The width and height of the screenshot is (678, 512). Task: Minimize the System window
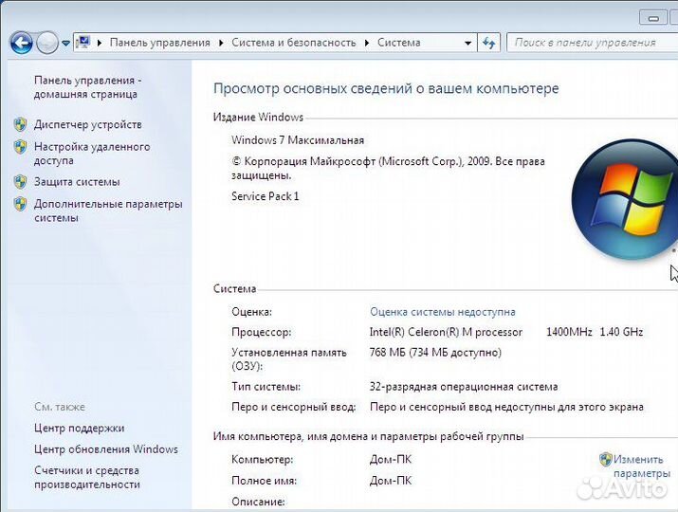(653, 18)
